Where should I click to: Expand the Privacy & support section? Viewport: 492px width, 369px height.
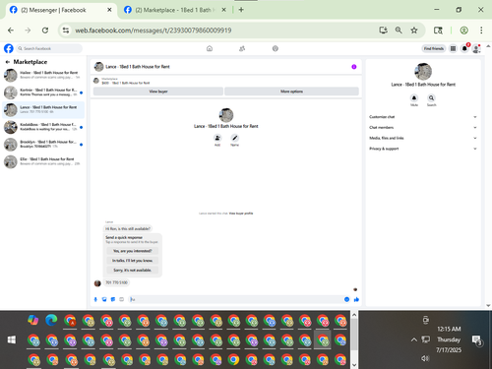point(423,149)
